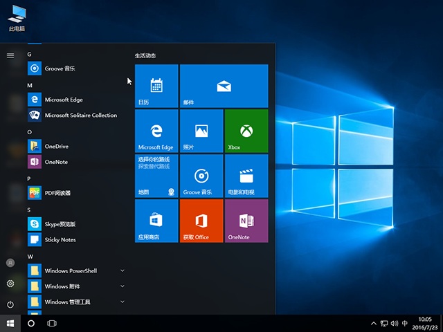
Task: Open the Microsoft Edge tile
Action: click(x=156, y=131)
